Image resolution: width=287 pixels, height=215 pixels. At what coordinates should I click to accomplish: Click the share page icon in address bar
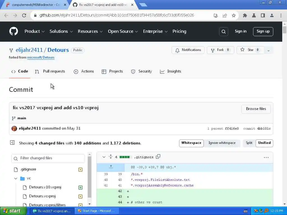[x=224, y=15]
